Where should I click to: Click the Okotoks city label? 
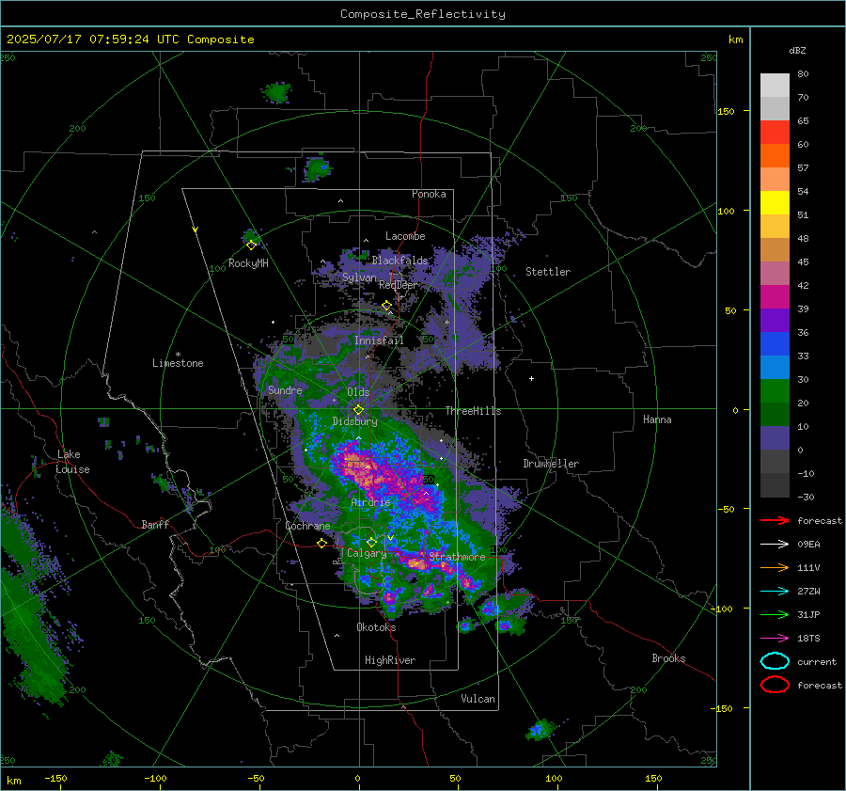[376, 627]
